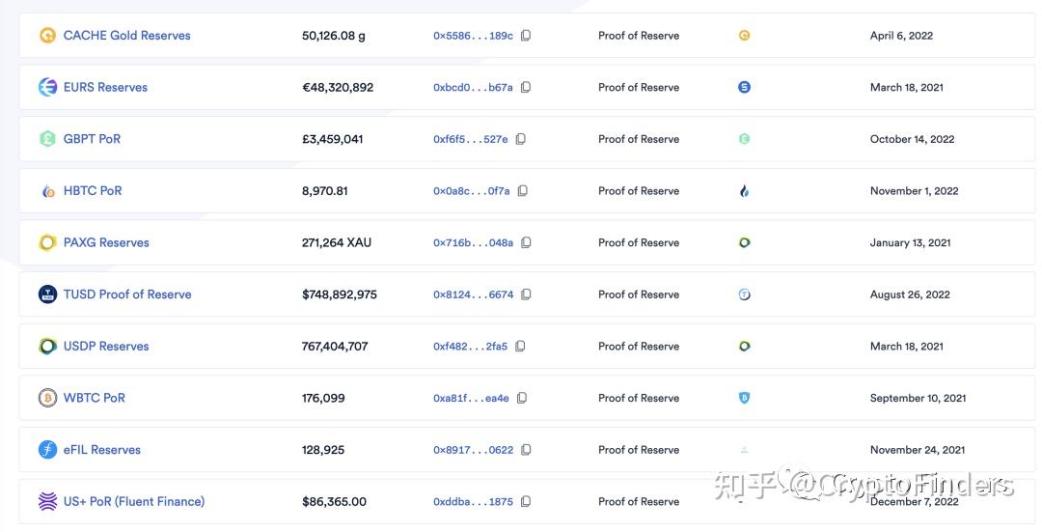Viewport: 1042px width, 532px height.
Task: Copy the TUSD address 0x8124...6674
Action: pyautogui.click(x=526, y=294)
